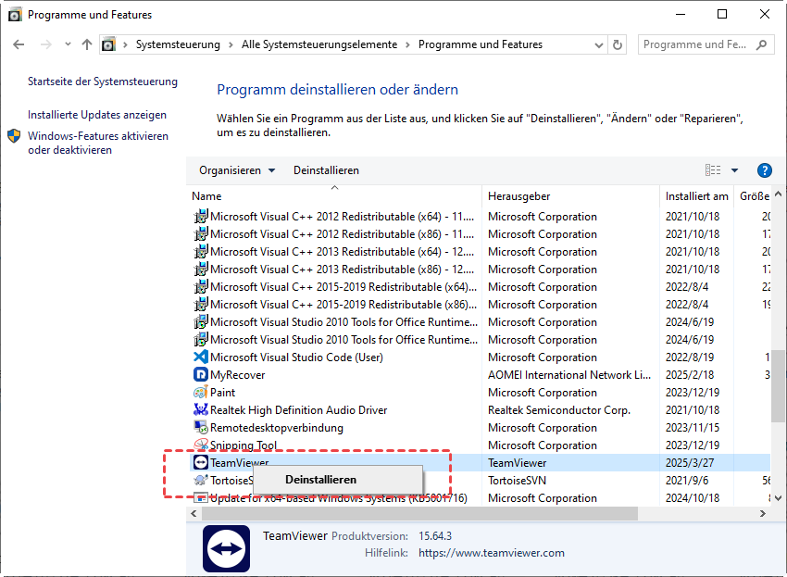Screen dimensions: 787x577
Task: Click the title bar Programme und Features icon
Action: click(x=15, y=15)
